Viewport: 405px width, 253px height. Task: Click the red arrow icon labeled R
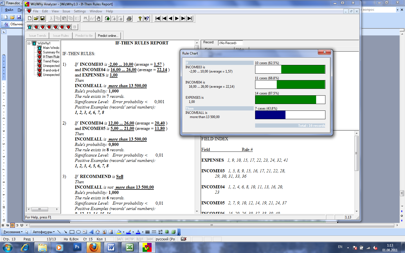(36, 27)
